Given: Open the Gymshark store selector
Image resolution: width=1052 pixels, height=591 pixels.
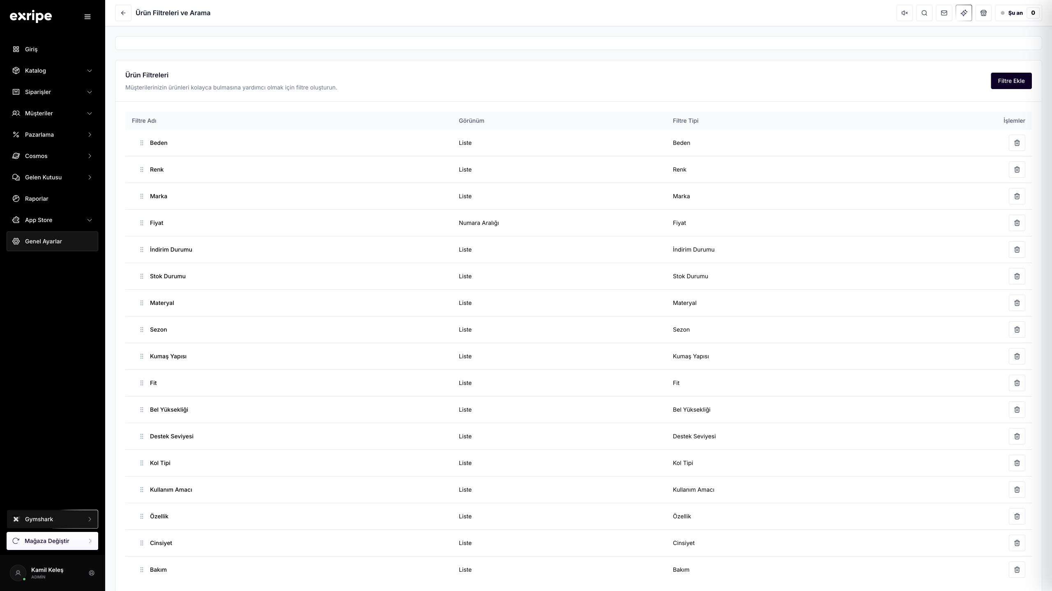Looking at the screenshot, I should 52,519.
